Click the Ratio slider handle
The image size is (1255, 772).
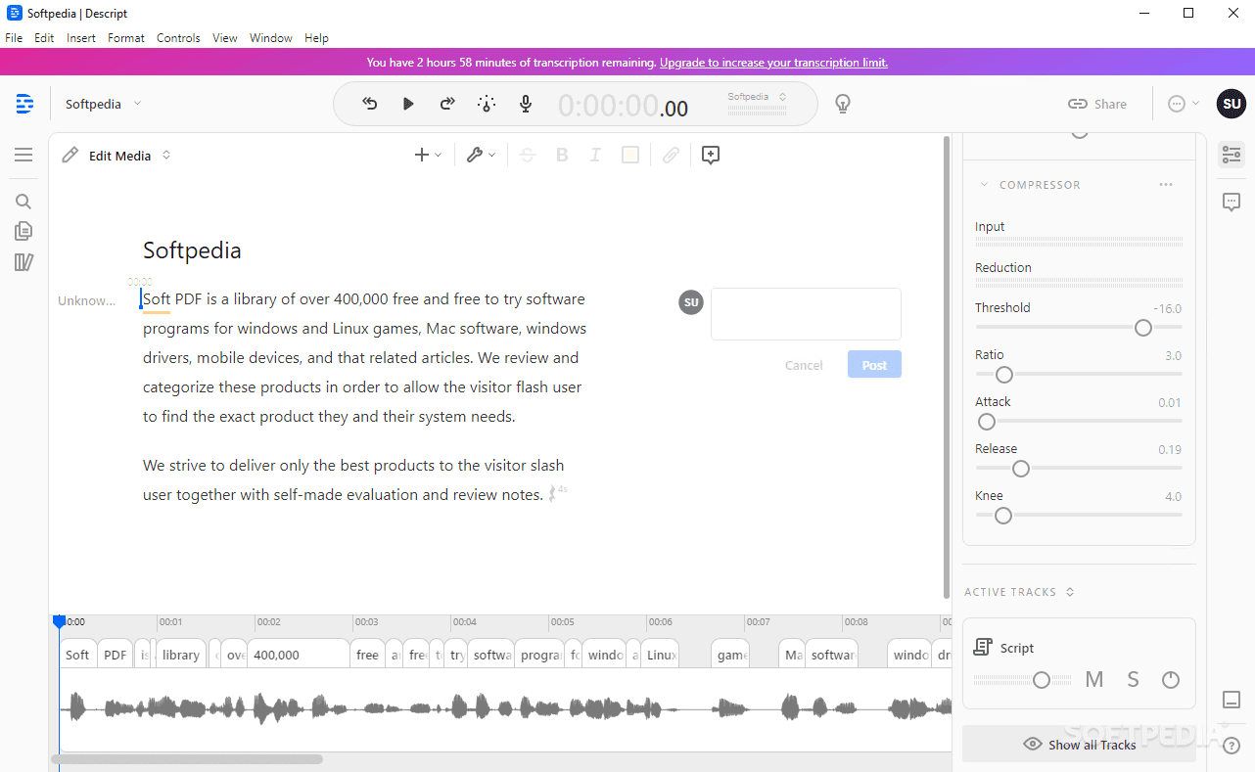tap(1003, 375)
